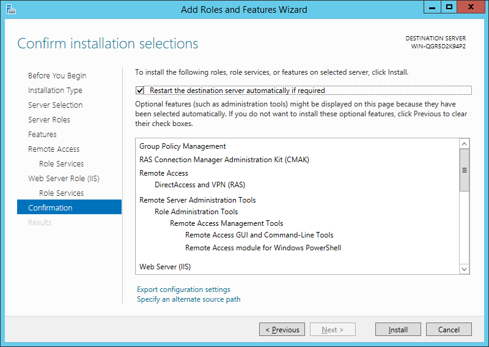The image size is (489, 347).
Task: Select Remote Access in the sidebar
Action: pos(54,149)
